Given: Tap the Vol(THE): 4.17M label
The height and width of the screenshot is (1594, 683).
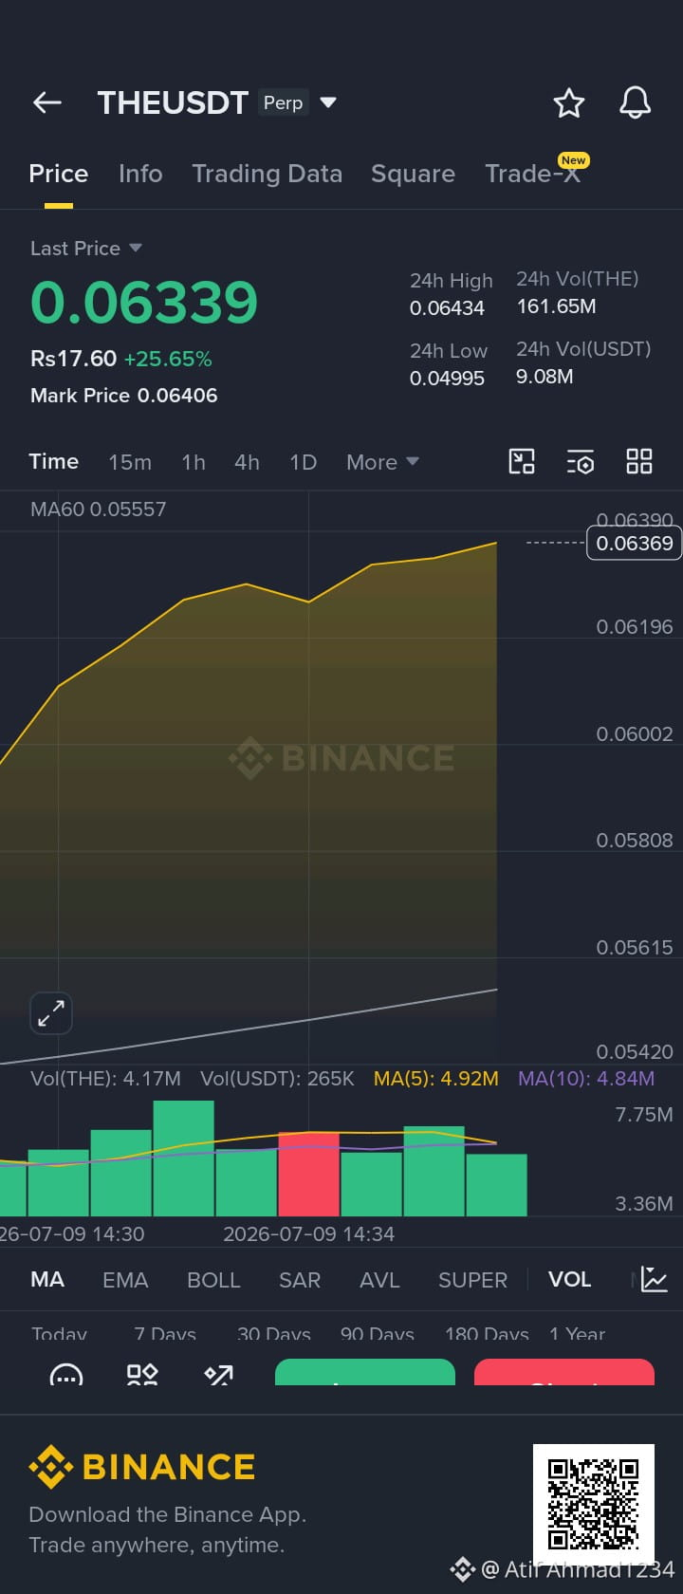Looking at the screenshot, I should pos(105,1079).
